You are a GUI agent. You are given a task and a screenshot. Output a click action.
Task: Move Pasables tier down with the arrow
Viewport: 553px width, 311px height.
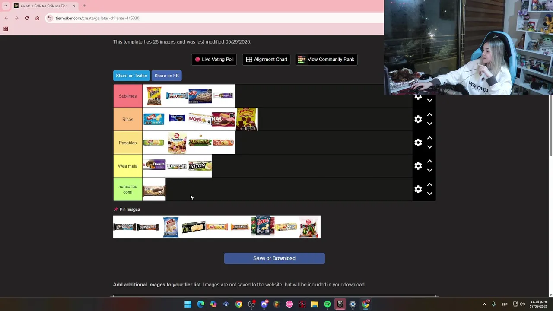click(x=429, y=147)
